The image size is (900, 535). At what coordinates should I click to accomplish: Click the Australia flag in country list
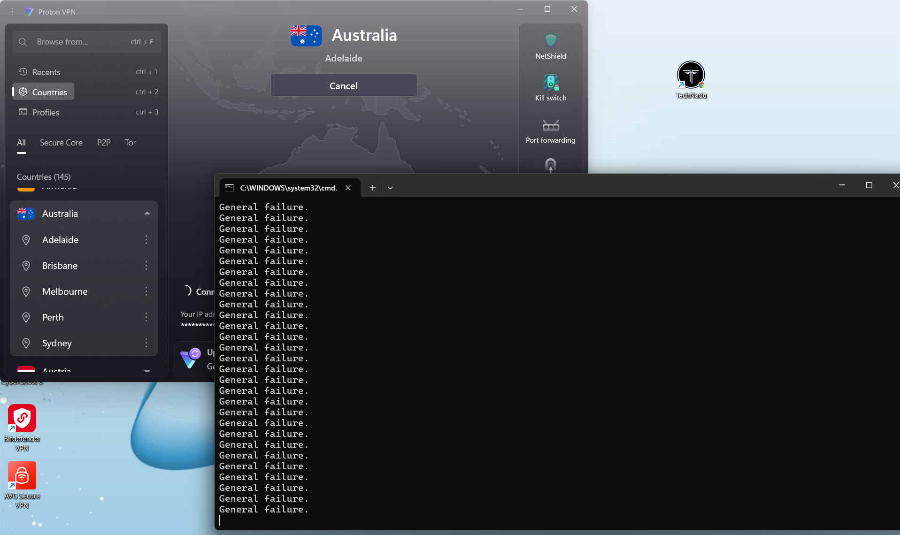click(26, 214)
